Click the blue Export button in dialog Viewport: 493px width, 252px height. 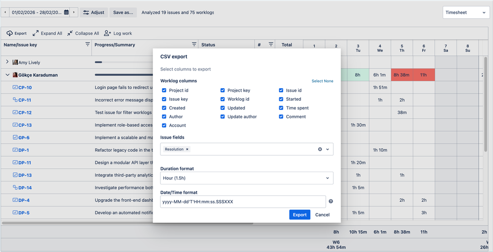pyautogui.click(x=300, y=215)
